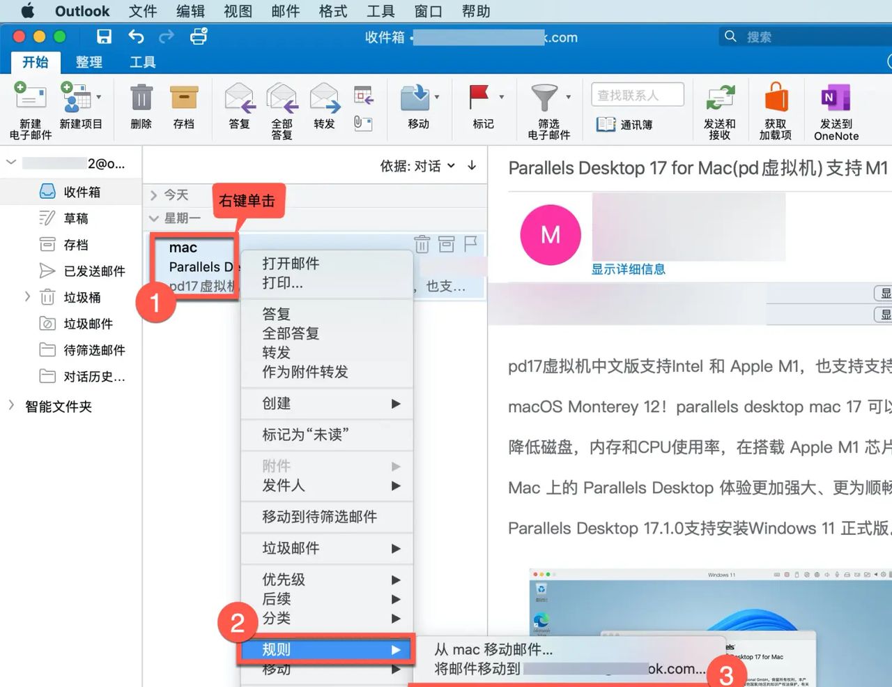Reply using the 答复 ribbon icon
Screen dimensions: 892x687
[239, 98]
